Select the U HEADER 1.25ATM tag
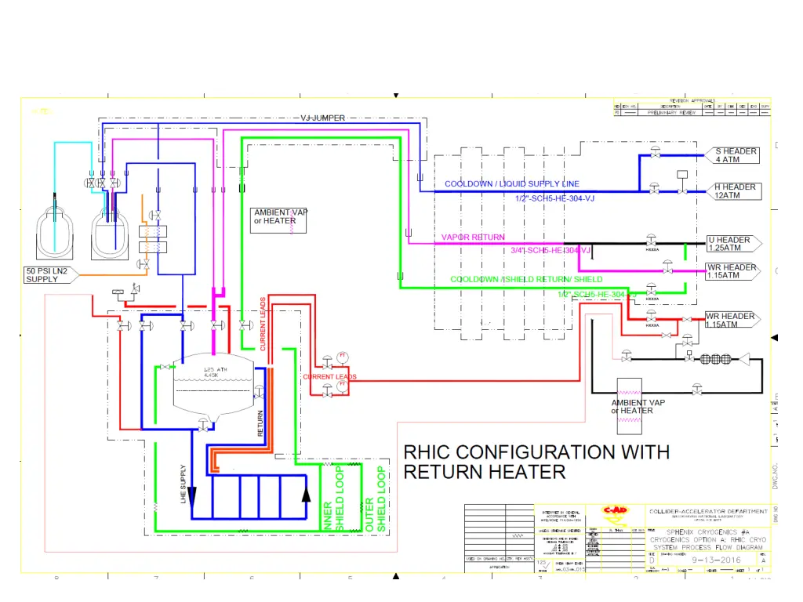Image resolution: width=803 pixels, height=602 pixels. click(x=734, y=244)
